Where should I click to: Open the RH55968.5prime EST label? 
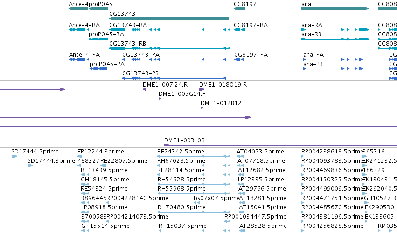tap(181, 189)
